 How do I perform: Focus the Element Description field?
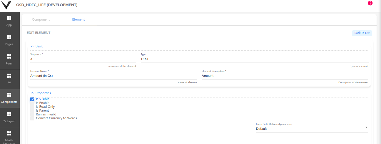point(285,76)
